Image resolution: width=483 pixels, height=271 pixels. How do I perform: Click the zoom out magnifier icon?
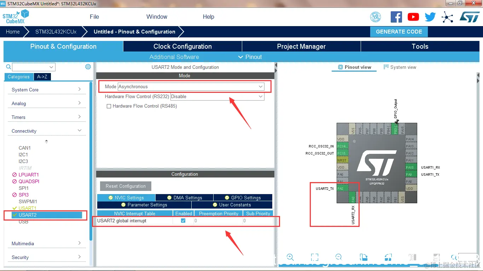click(x=338, y=257)
